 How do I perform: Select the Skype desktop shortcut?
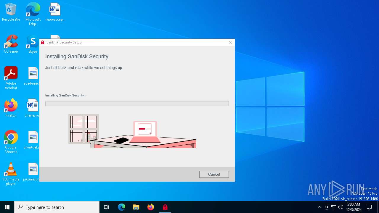(33, 44)
